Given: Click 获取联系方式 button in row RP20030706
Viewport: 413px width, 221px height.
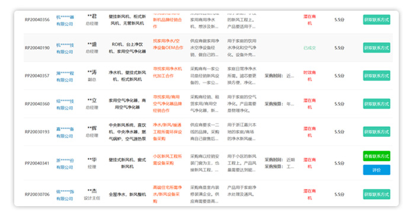Looking at the screenshot, I should pyautogui.click(x=376, y=194).
